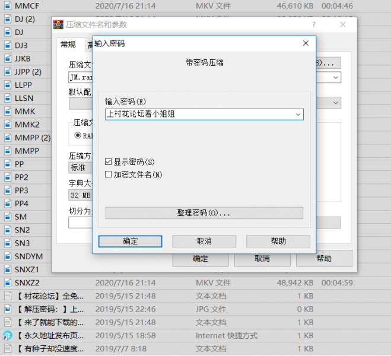Click the 【来了就能下载的 file name
This screenshot has height=356, width=391.
[50, 322]
